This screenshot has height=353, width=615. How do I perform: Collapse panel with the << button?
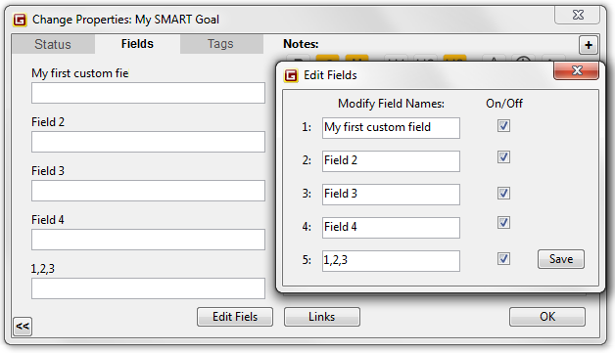pyautogui.click(x=23, y=326)
